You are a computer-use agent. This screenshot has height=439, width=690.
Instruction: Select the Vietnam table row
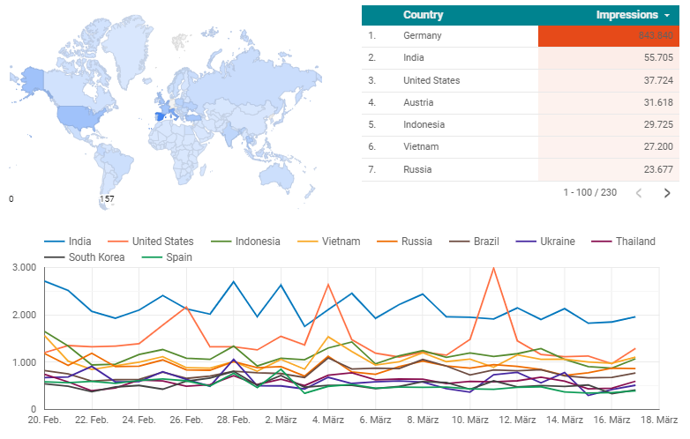tap(520, 146)
